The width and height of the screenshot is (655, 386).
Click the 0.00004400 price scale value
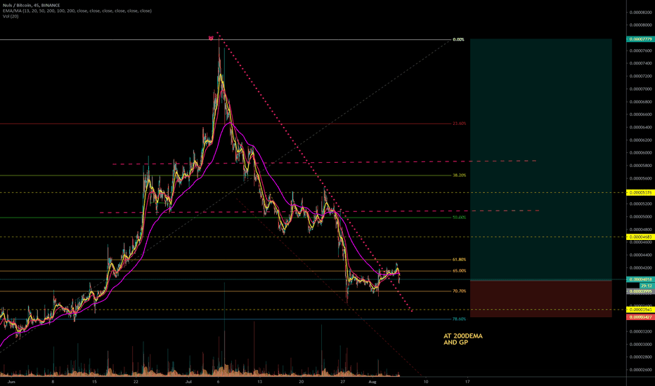click(641, 255)
